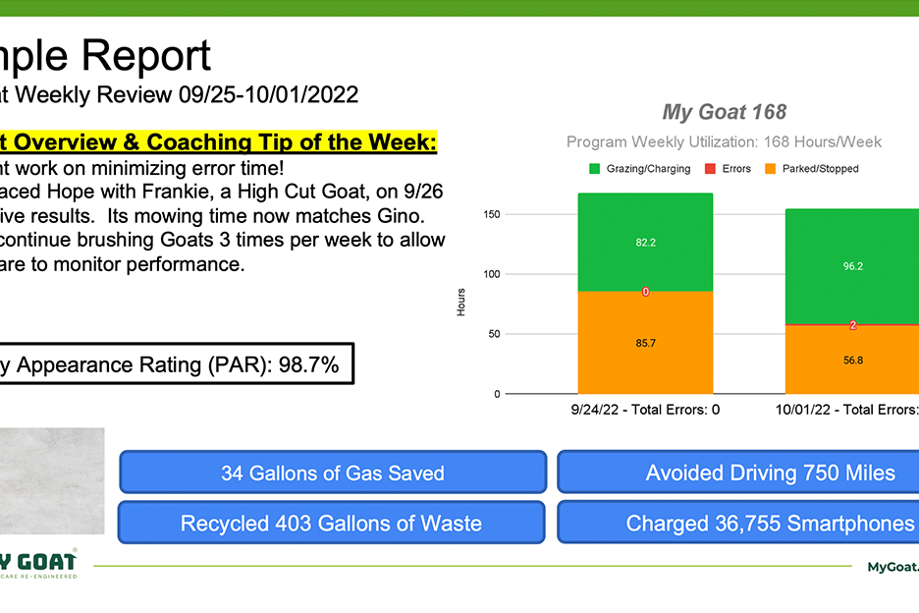The height and width of the screenshot is (613, 919).
Task: Click the green Grazing/Charging legend swatch
Action: click(594, 169)
